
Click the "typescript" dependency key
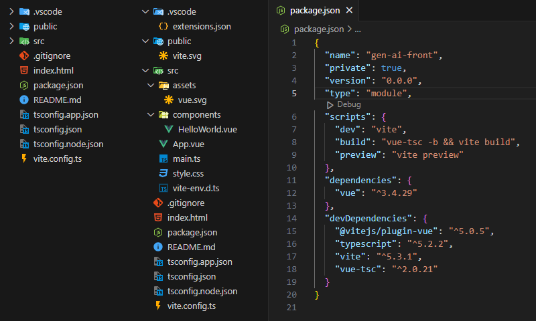pos(366,243)
